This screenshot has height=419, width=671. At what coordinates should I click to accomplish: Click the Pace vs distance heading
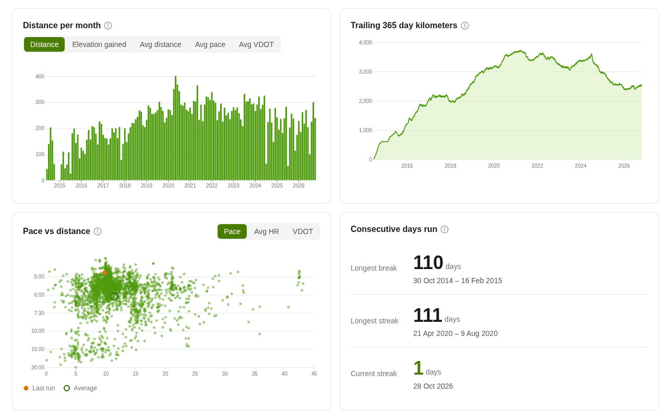pyautogui.click(x=56, y=231)
